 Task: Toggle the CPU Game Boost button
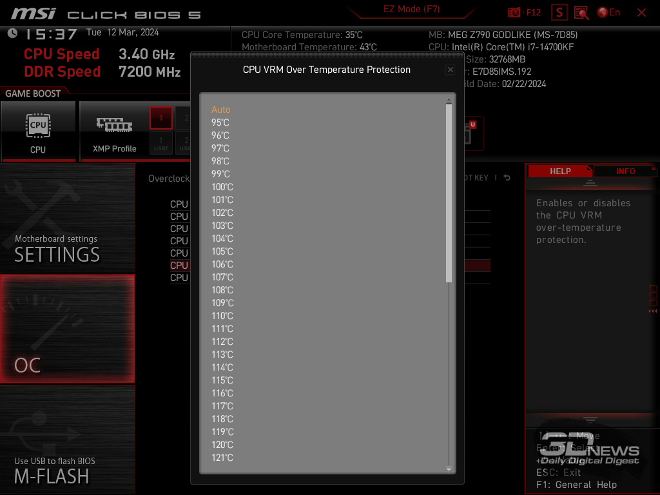(x=38, y=131)
